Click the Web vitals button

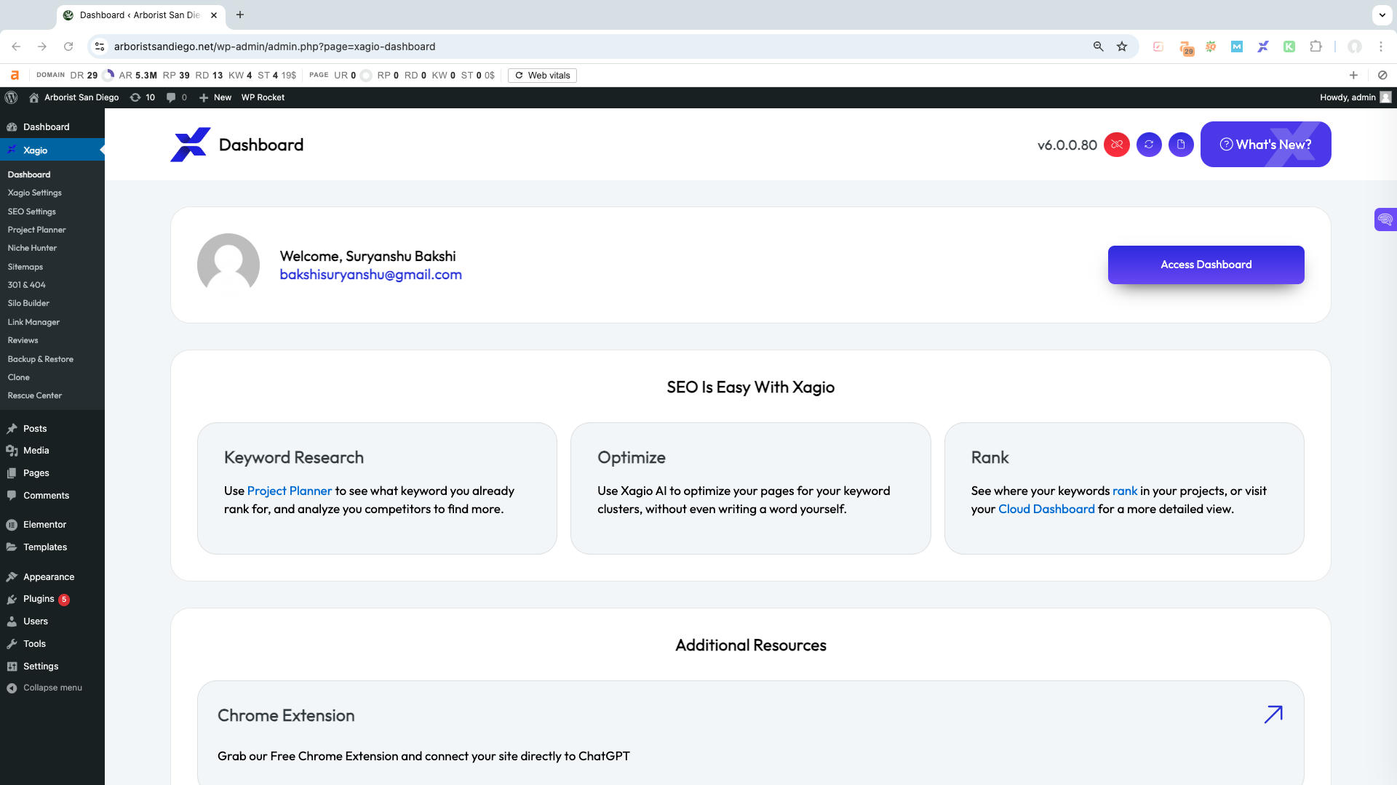coord(542,76)
